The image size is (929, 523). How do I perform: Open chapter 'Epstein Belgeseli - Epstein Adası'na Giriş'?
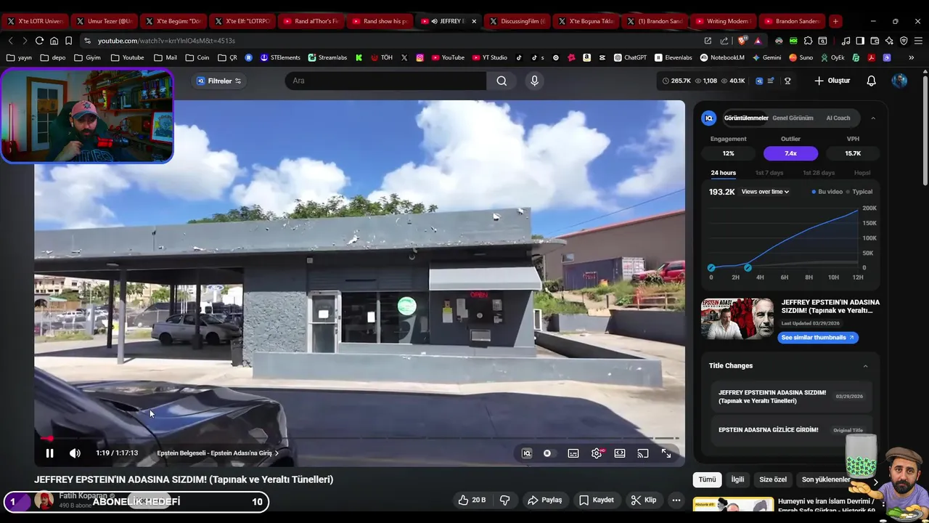click(218, 453)
